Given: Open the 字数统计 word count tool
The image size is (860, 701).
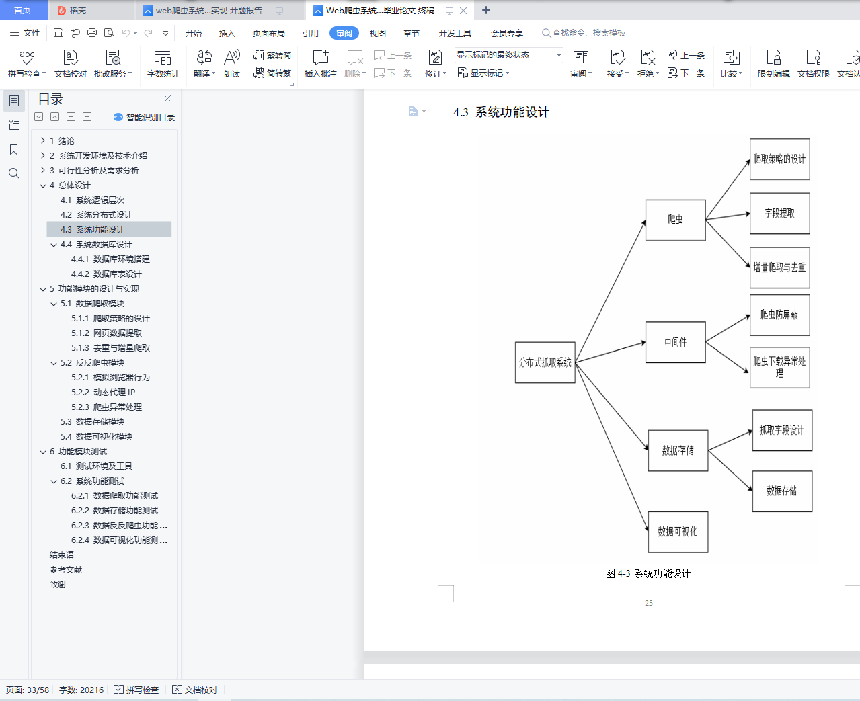Looking at the screenshot, I should [x=163, y=65].
